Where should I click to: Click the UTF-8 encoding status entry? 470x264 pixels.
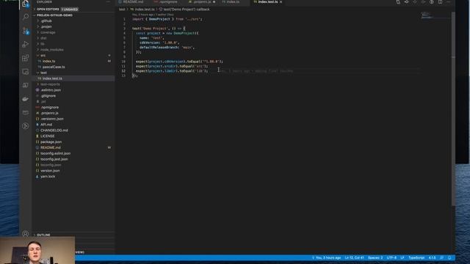[x=391, y=257]
